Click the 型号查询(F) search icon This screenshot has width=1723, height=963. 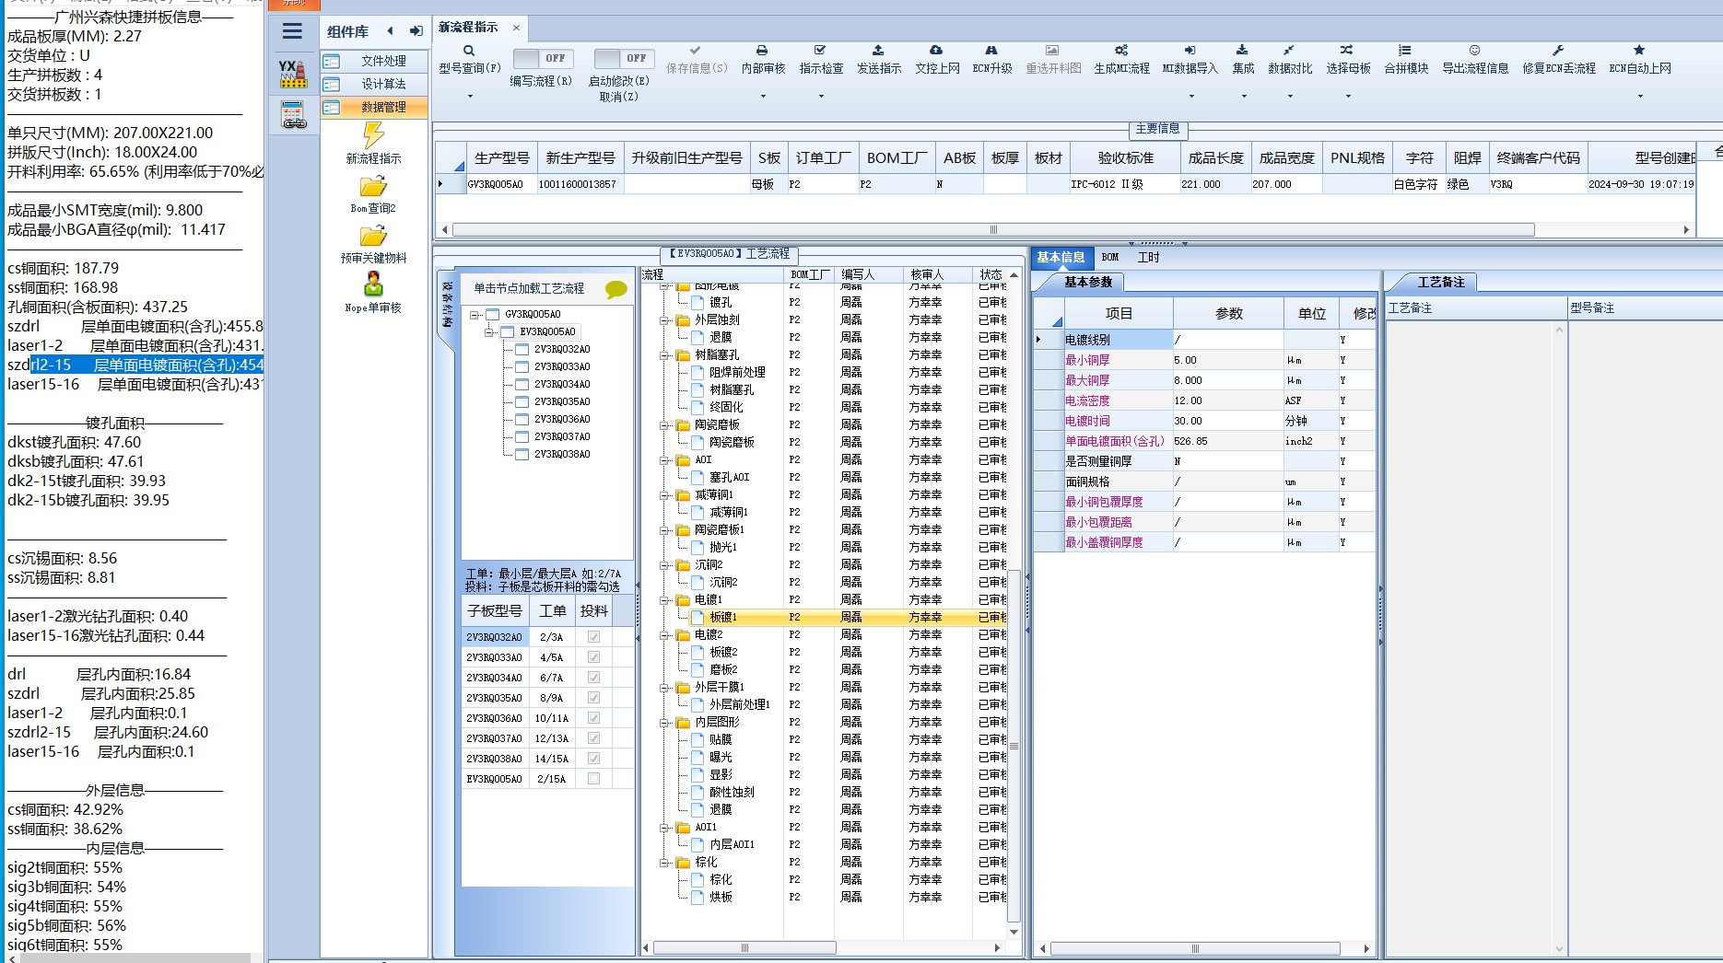click(469, 51)
